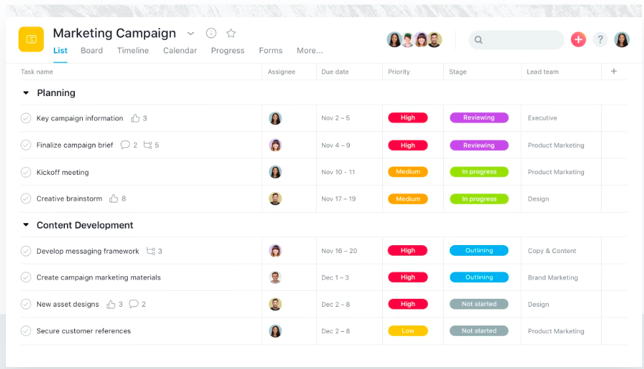Click assignee avatar for Creative brainstorm
The height and width of the screenshot is (369, 644).
pos(275,199)
